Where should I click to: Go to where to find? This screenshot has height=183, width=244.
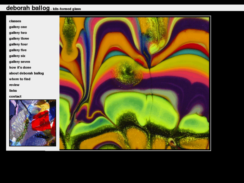tap(19, 79)
